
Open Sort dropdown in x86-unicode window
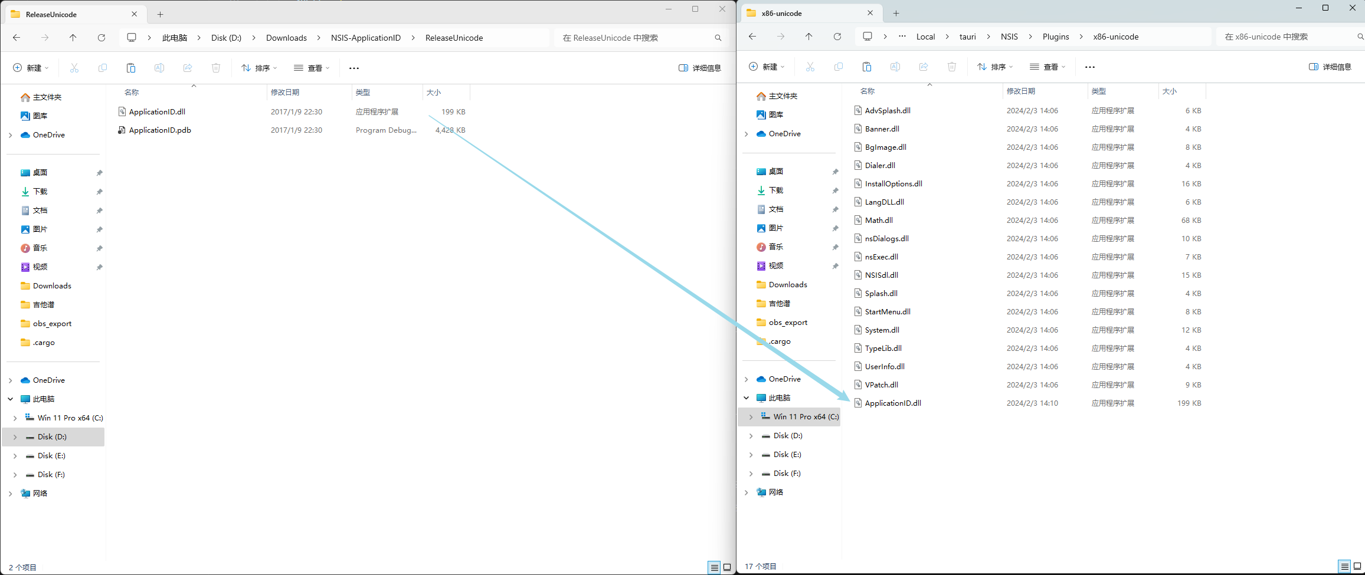tap(995, 67)
